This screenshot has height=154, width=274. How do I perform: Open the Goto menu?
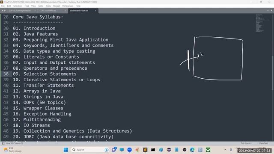41,6
